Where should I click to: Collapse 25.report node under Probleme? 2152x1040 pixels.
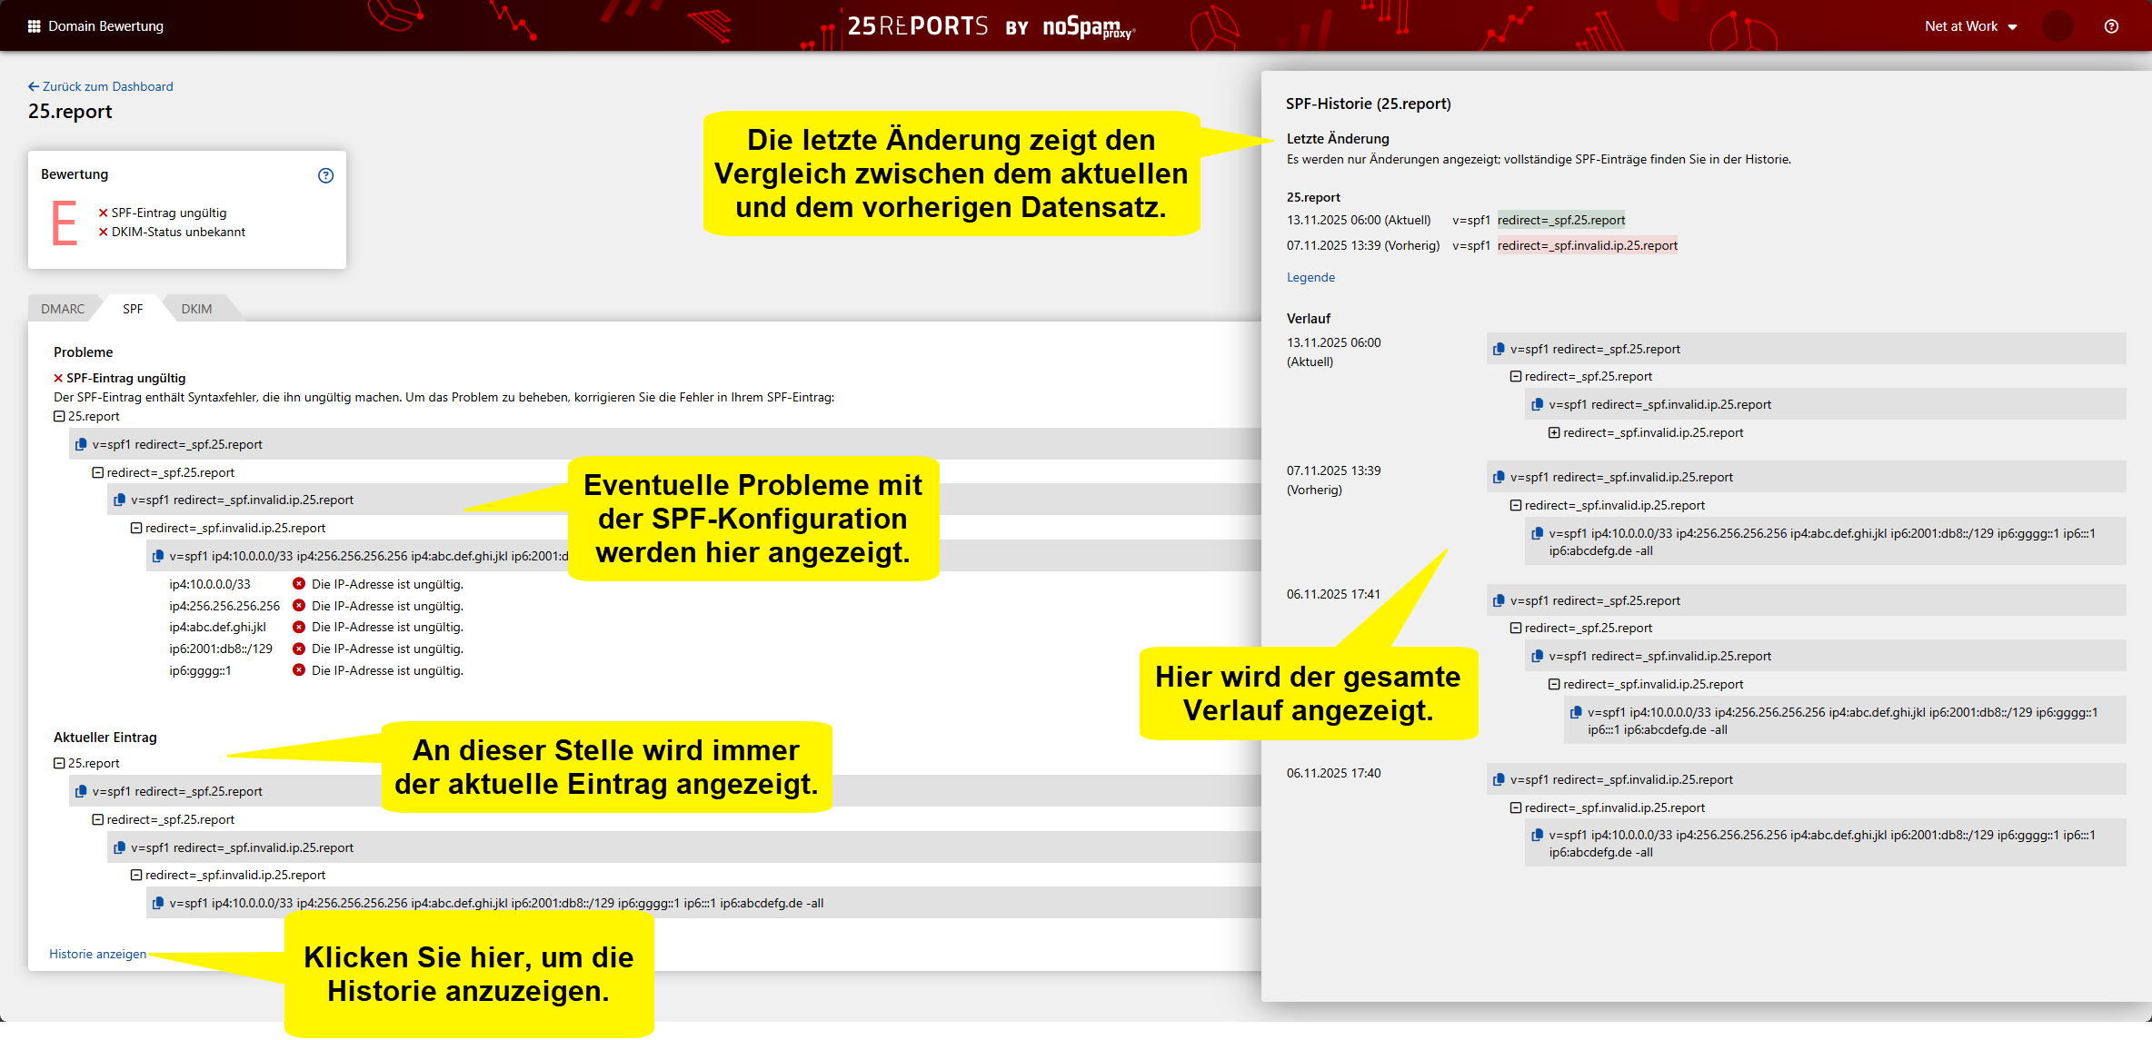click(59, 416)
